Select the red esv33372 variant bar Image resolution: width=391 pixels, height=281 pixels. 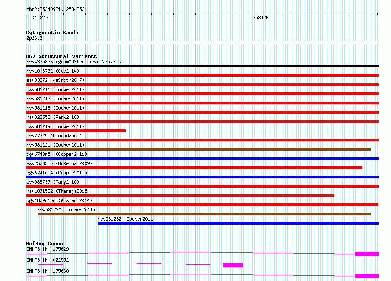pos(202,85)
